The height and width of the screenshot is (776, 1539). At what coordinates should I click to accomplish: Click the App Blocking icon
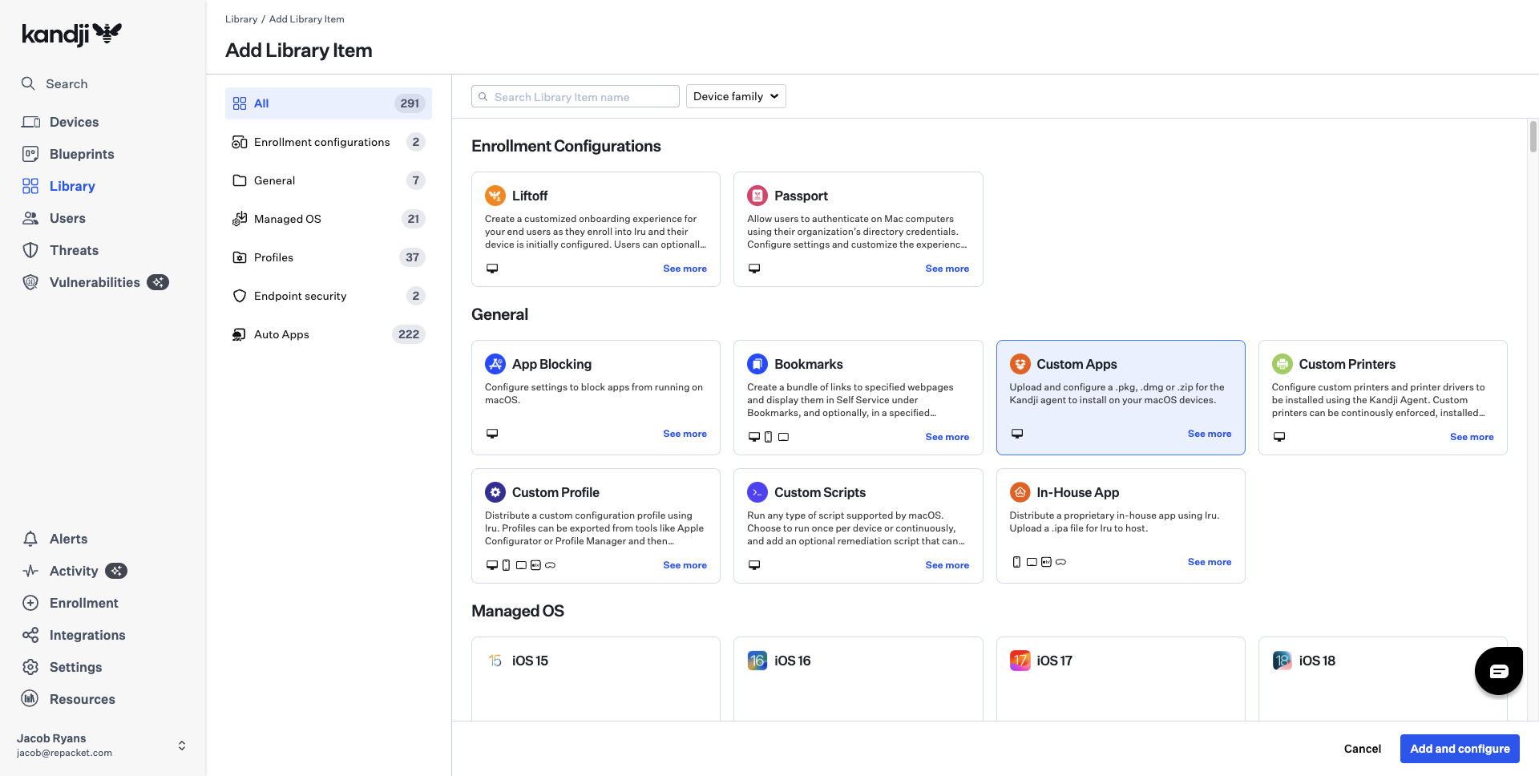pyautogui.click(x=495, y=364)
